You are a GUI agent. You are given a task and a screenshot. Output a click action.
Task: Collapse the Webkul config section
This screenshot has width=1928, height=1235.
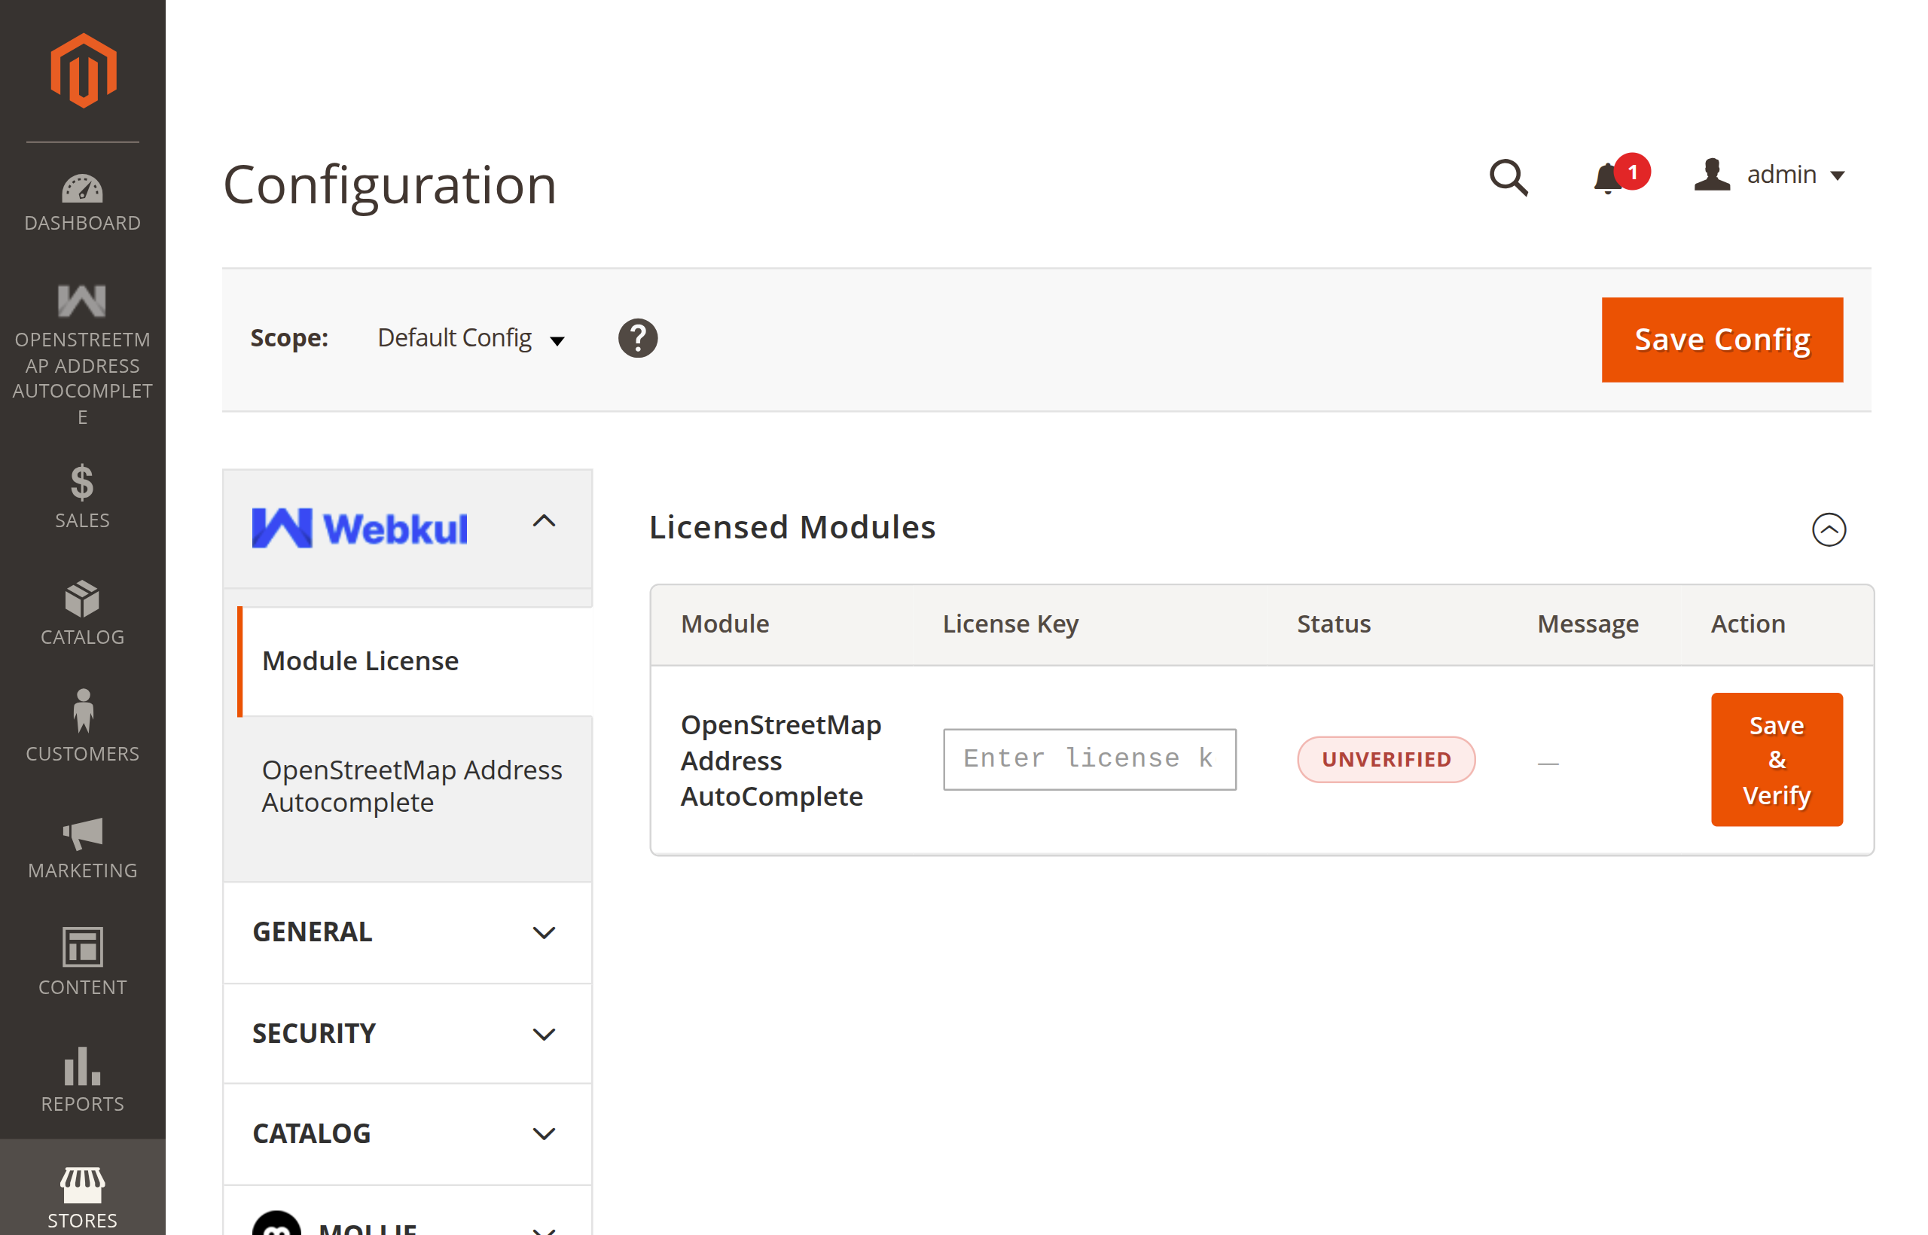coord(407,529)
